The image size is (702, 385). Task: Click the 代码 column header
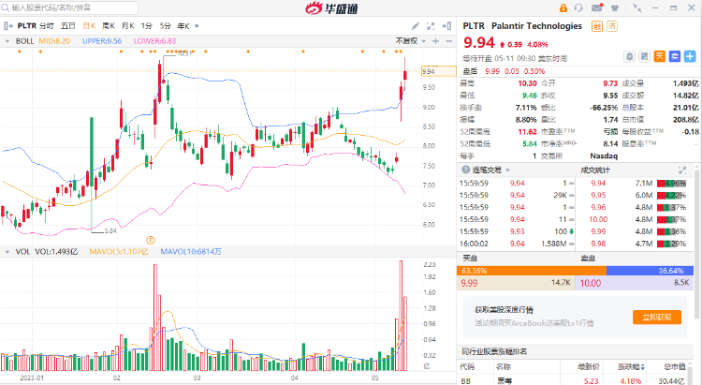467,366
